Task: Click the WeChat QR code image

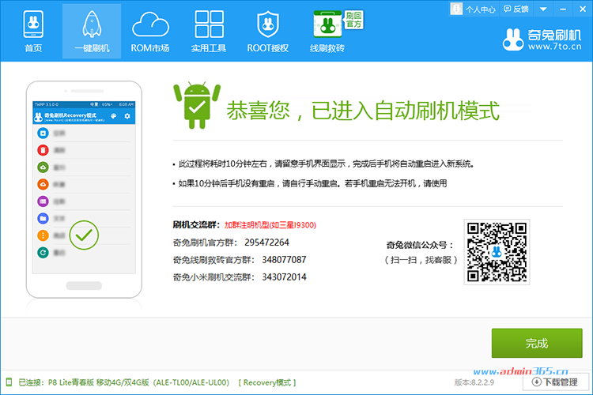Action: pyautogui.click(x=497, y=252)
